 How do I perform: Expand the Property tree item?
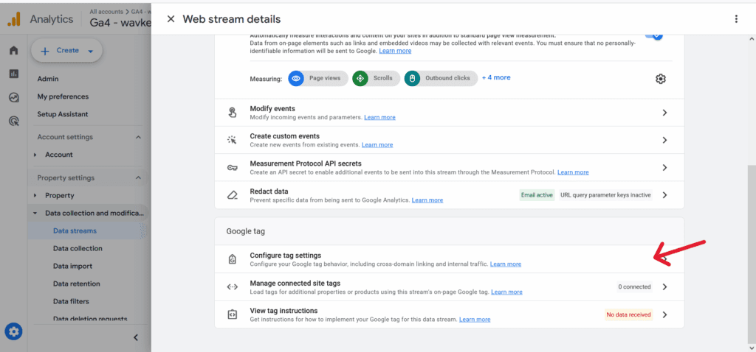point(35,196)
